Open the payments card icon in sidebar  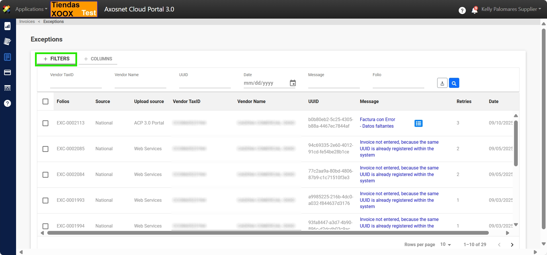tap(7, 72)
